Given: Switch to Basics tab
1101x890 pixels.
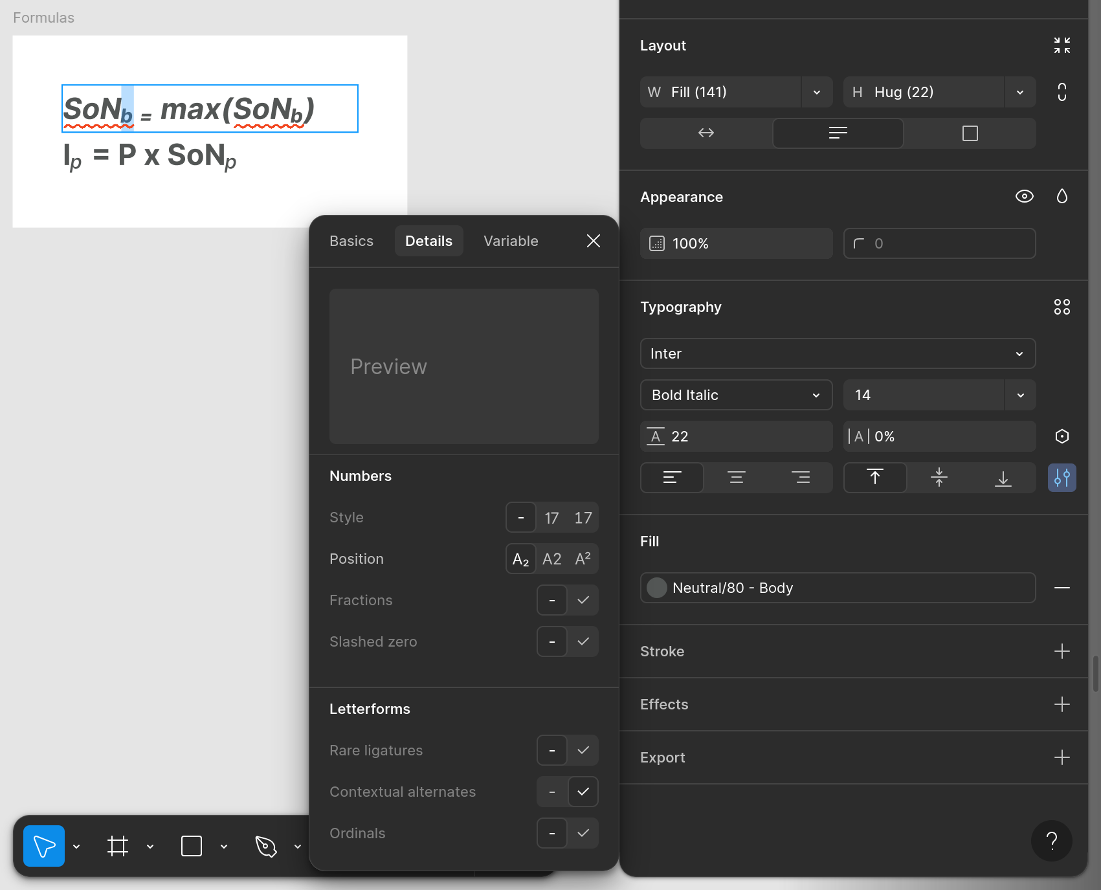Looking at the screenshot, I should 351,241.
